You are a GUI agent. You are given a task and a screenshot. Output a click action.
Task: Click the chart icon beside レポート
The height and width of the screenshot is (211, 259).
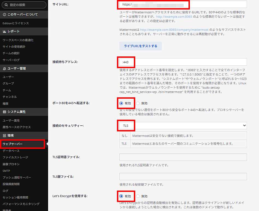coord(4,31)
